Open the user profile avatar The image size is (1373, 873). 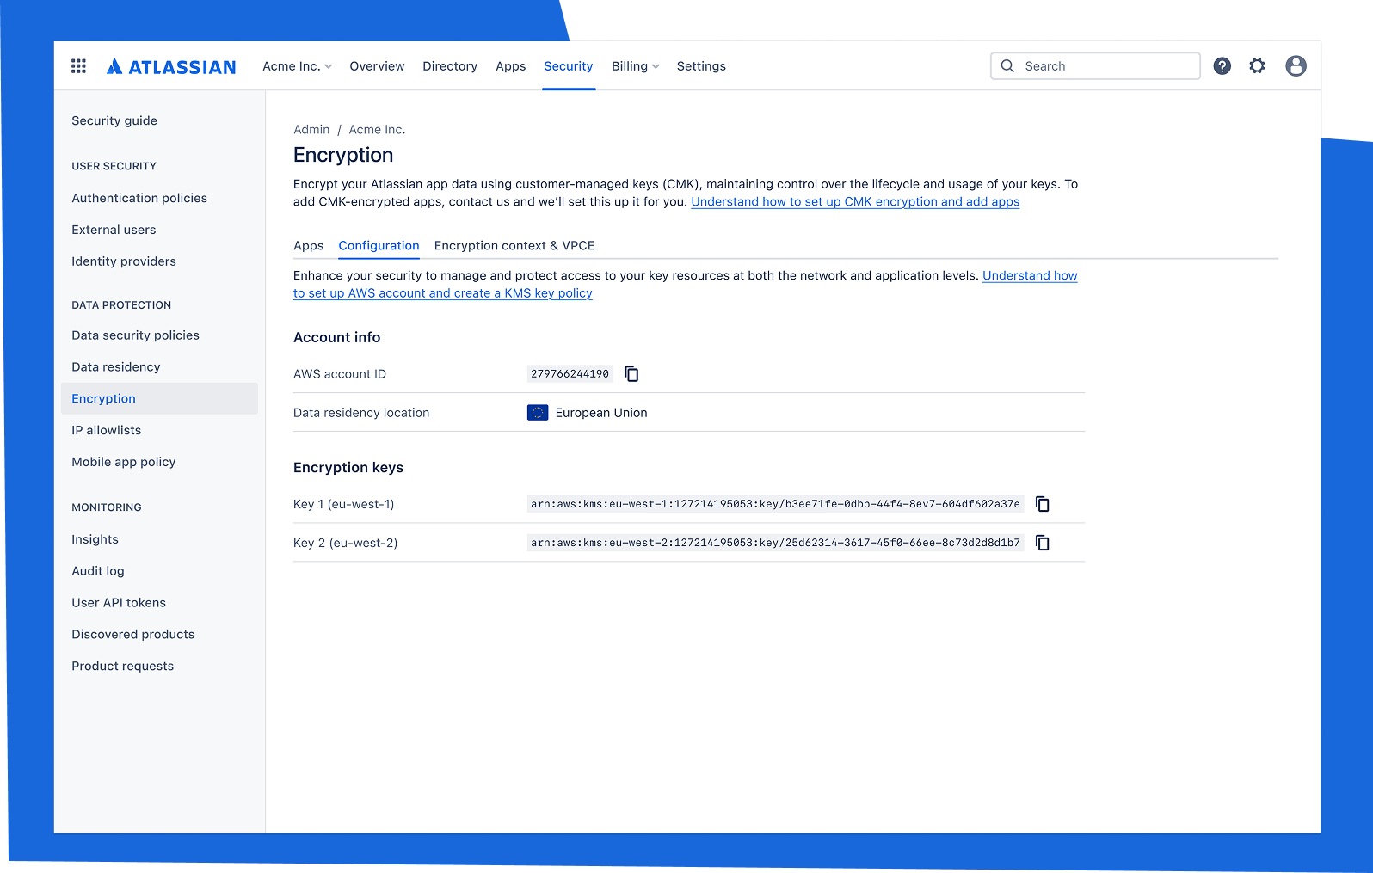click(1296, 66)
